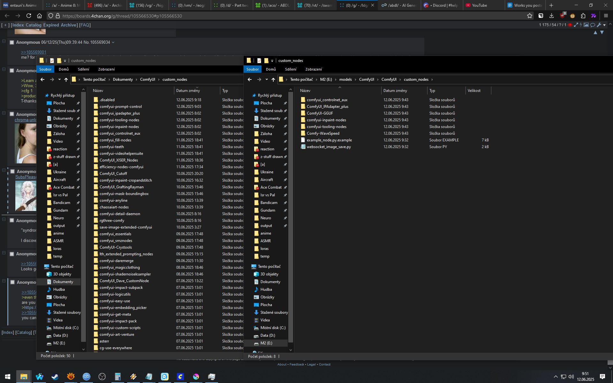
Task: Switch to Discord #help browser tab
Action: (x=442, y=5)
